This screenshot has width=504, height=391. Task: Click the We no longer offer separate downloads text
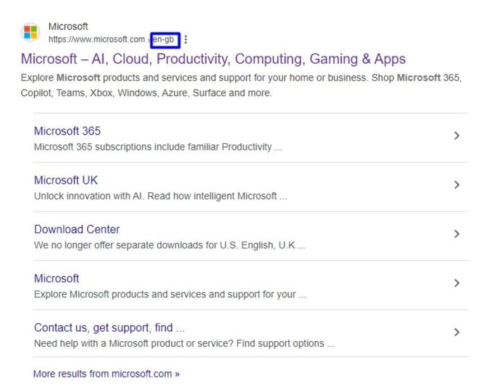[x=169, y=245]
